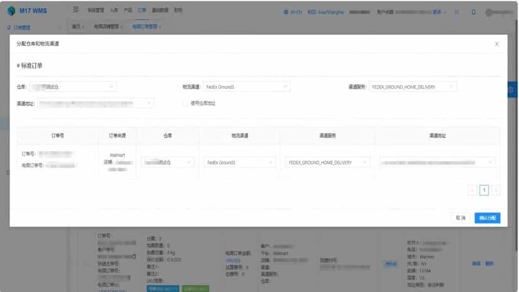519x292 pixels.
Task: Select the 订单 menu in top navigation
Action: [x=142, y=10]
